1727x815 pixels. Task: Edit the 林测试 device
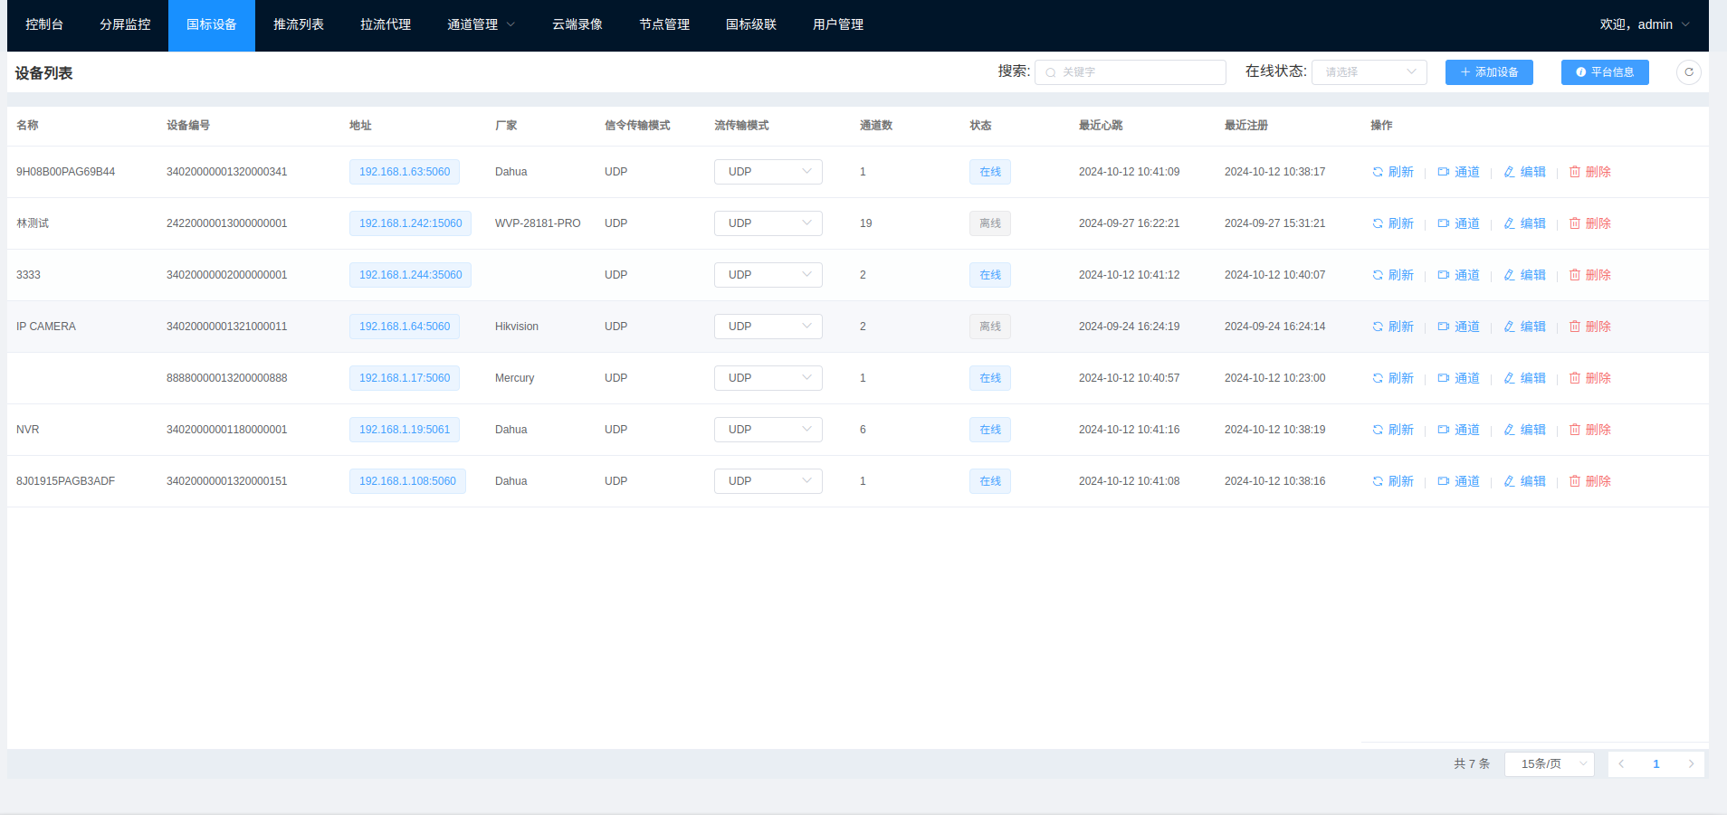pyautogui.click(x=1524, y=223)
